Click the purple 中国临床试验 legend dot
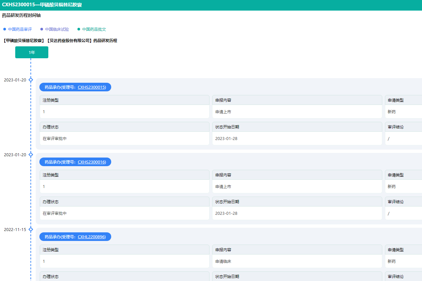The width and height of the screenshot is (422, 281). (x=42, y=29)
